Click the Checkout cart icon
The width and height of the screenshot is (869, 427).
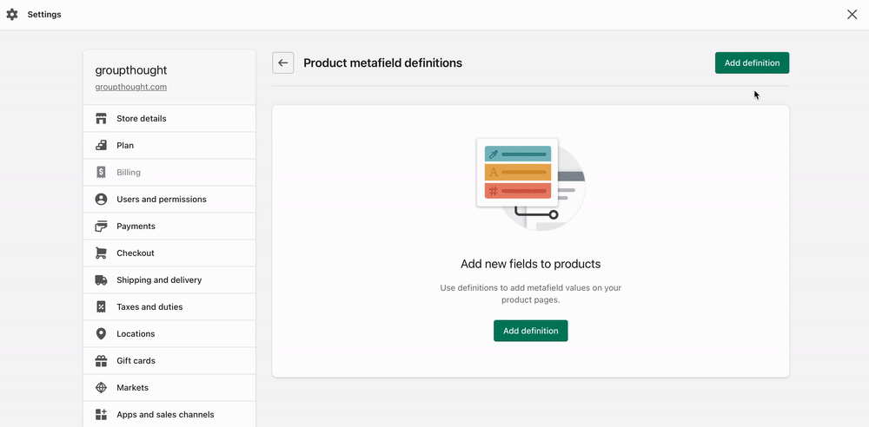point(101,253)
